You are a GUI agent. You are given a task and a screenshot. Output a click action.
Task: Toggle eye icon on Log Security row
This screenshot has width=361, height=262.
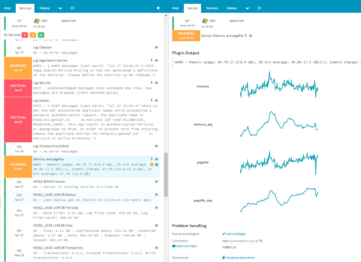[156, 83]
